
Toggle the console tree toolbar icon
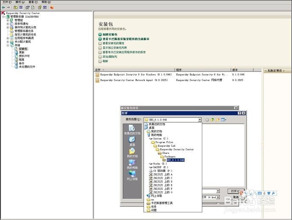click(21, 8)
